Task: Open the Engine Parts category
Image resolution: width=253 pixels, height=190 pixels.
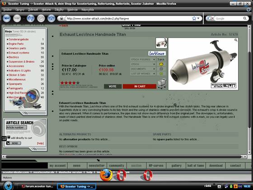Action: [16, 44]
